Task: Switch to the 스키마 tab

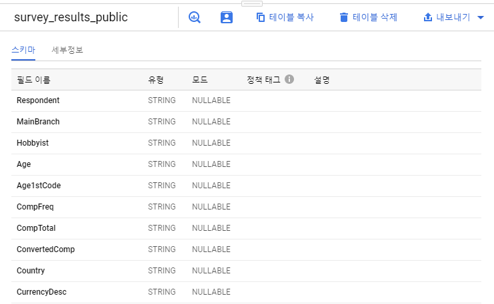Action: [x=23, y=50]
